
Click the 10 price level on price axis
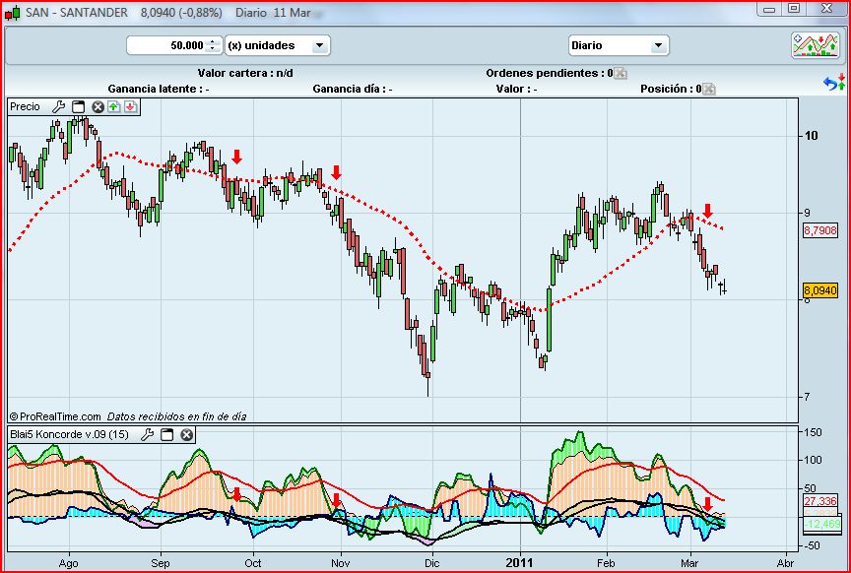click(x=812, y=136)
